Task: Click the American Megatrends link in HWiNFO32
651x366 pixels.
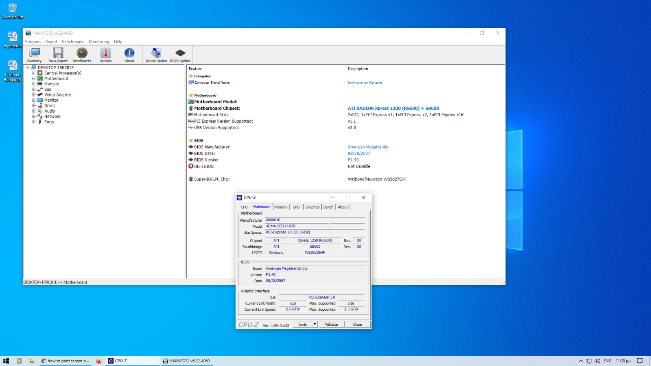Action: click(x=368, y=147)
